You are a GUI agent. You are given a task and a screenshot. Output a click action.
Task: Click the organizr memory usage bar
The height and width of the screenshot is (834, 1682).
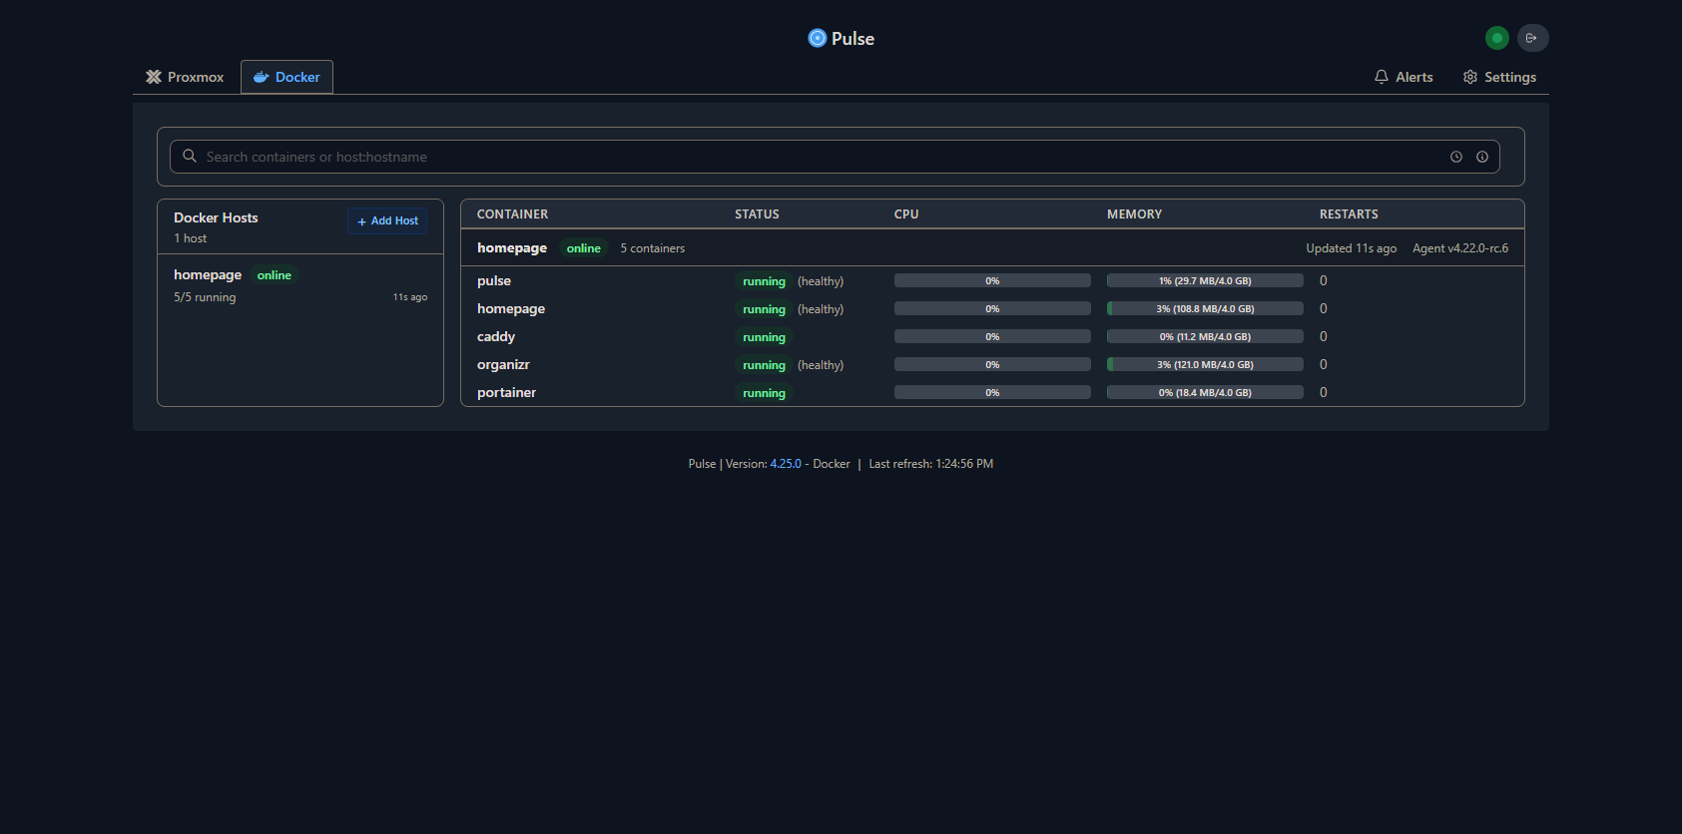1205,365
